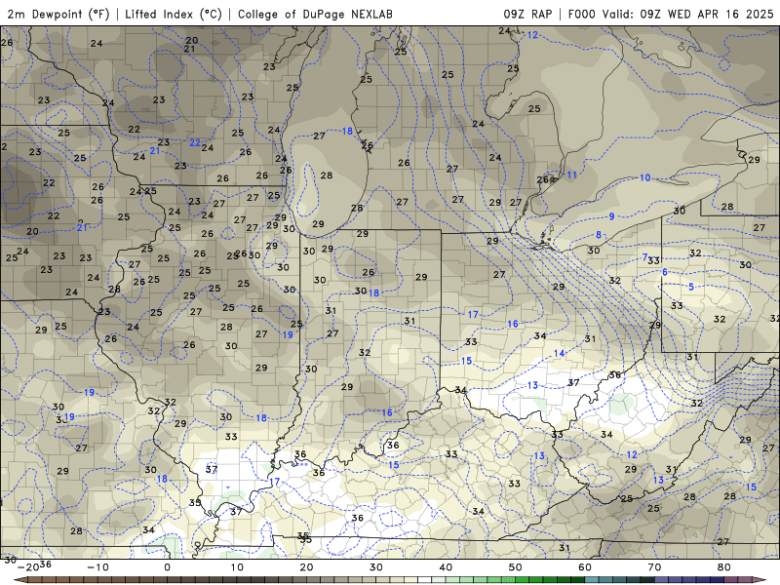This screenshot has height=585, width=780.
Task: Click the blue contour label 10 over Lake Erie
Action: [644, 177]
